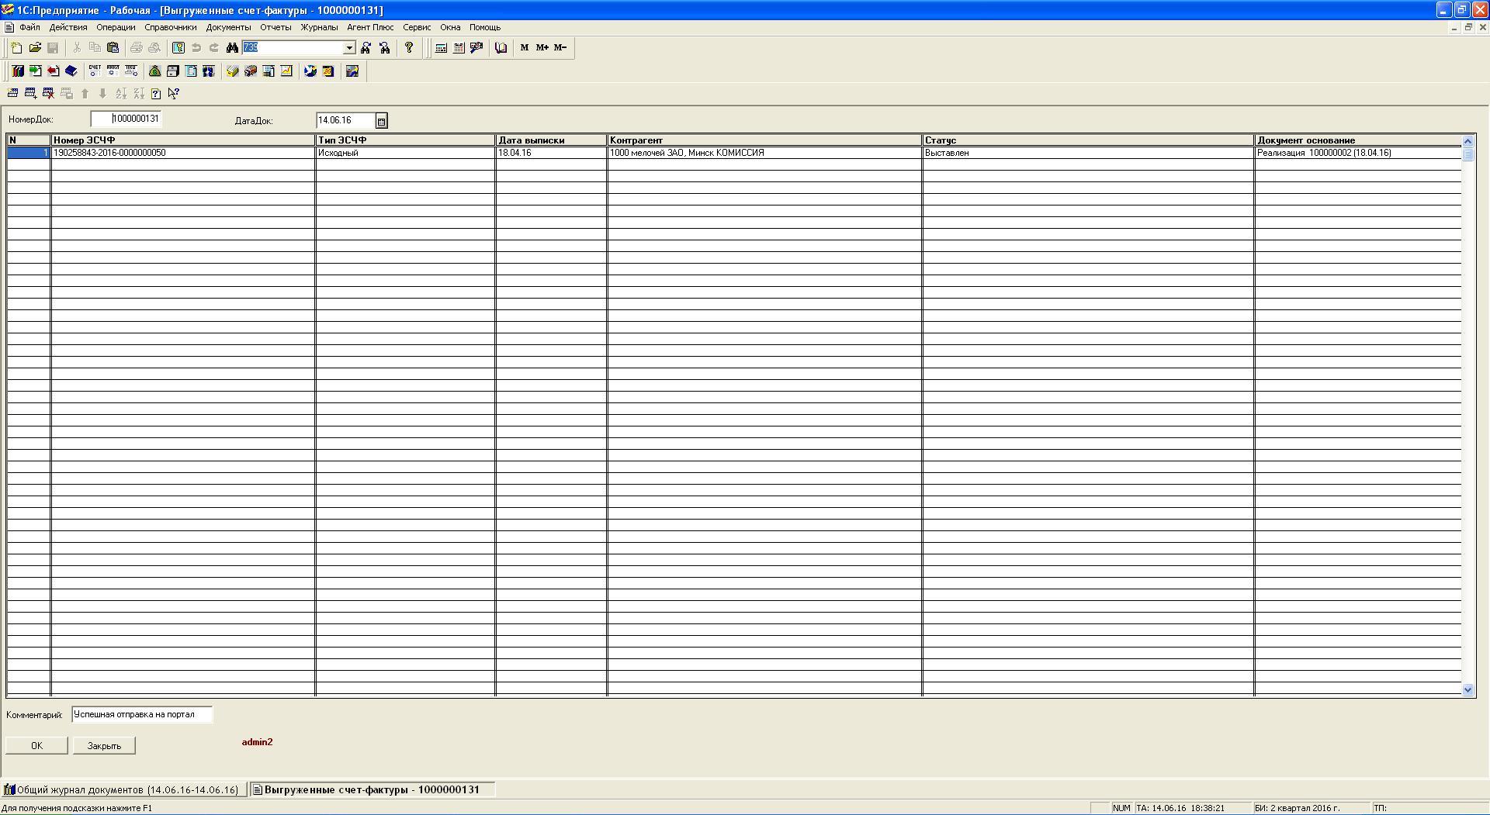Select the Исходный type cell

pyautogui.click(x=405, y=153)
